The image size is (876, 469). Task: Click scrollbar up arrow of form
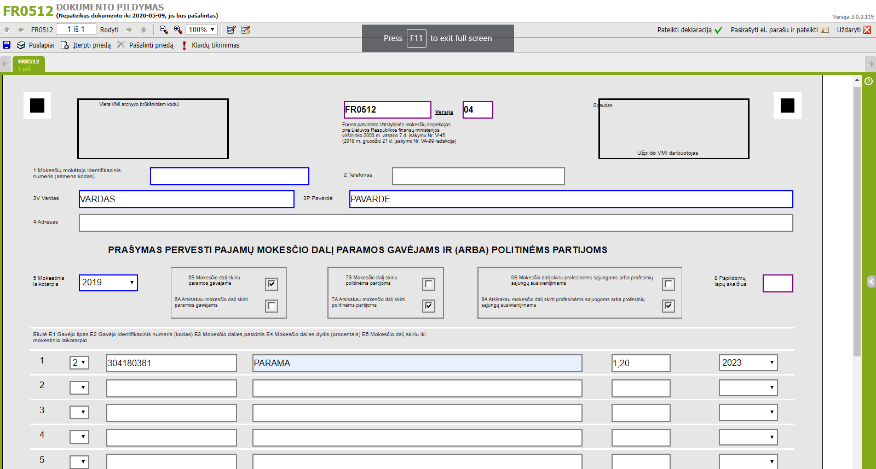(857, 80)
